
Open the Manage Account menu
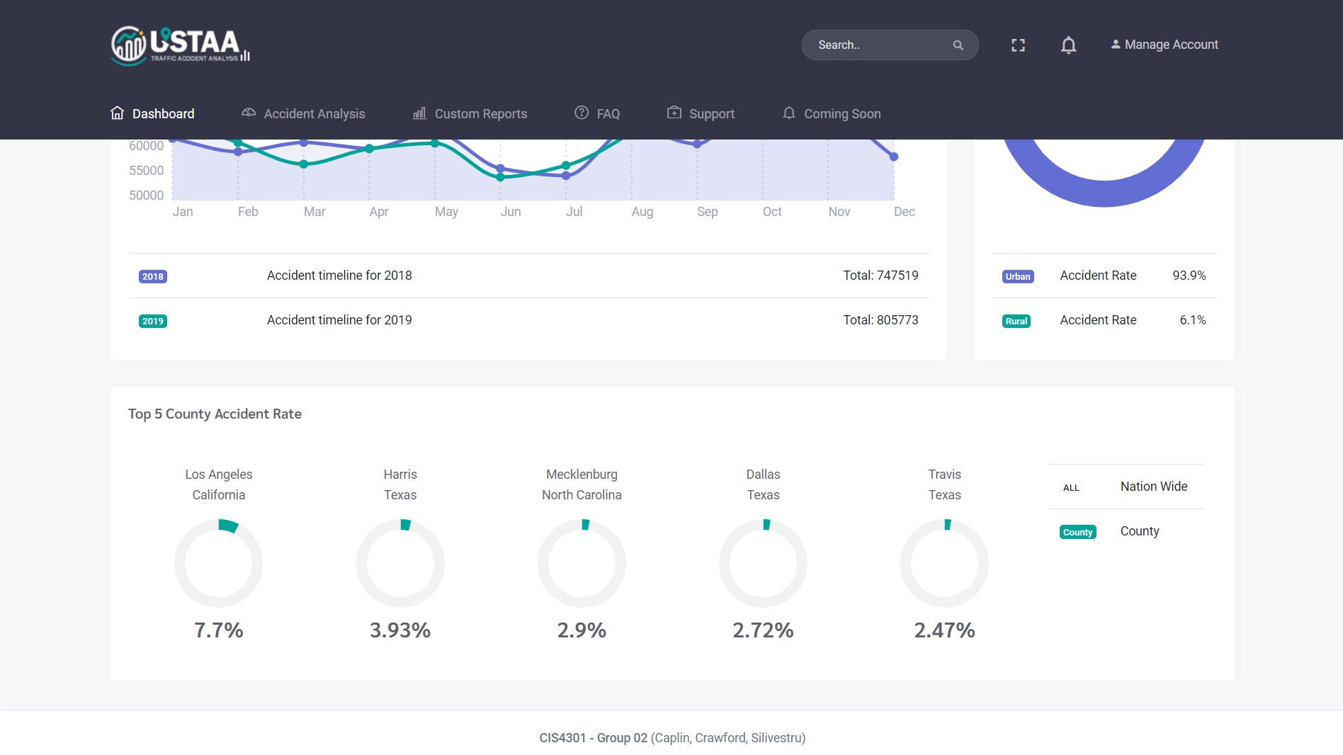coord(1164,45)
